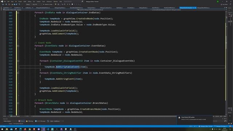Click the AddStringEvent call on line 328

tap(65, 79)
